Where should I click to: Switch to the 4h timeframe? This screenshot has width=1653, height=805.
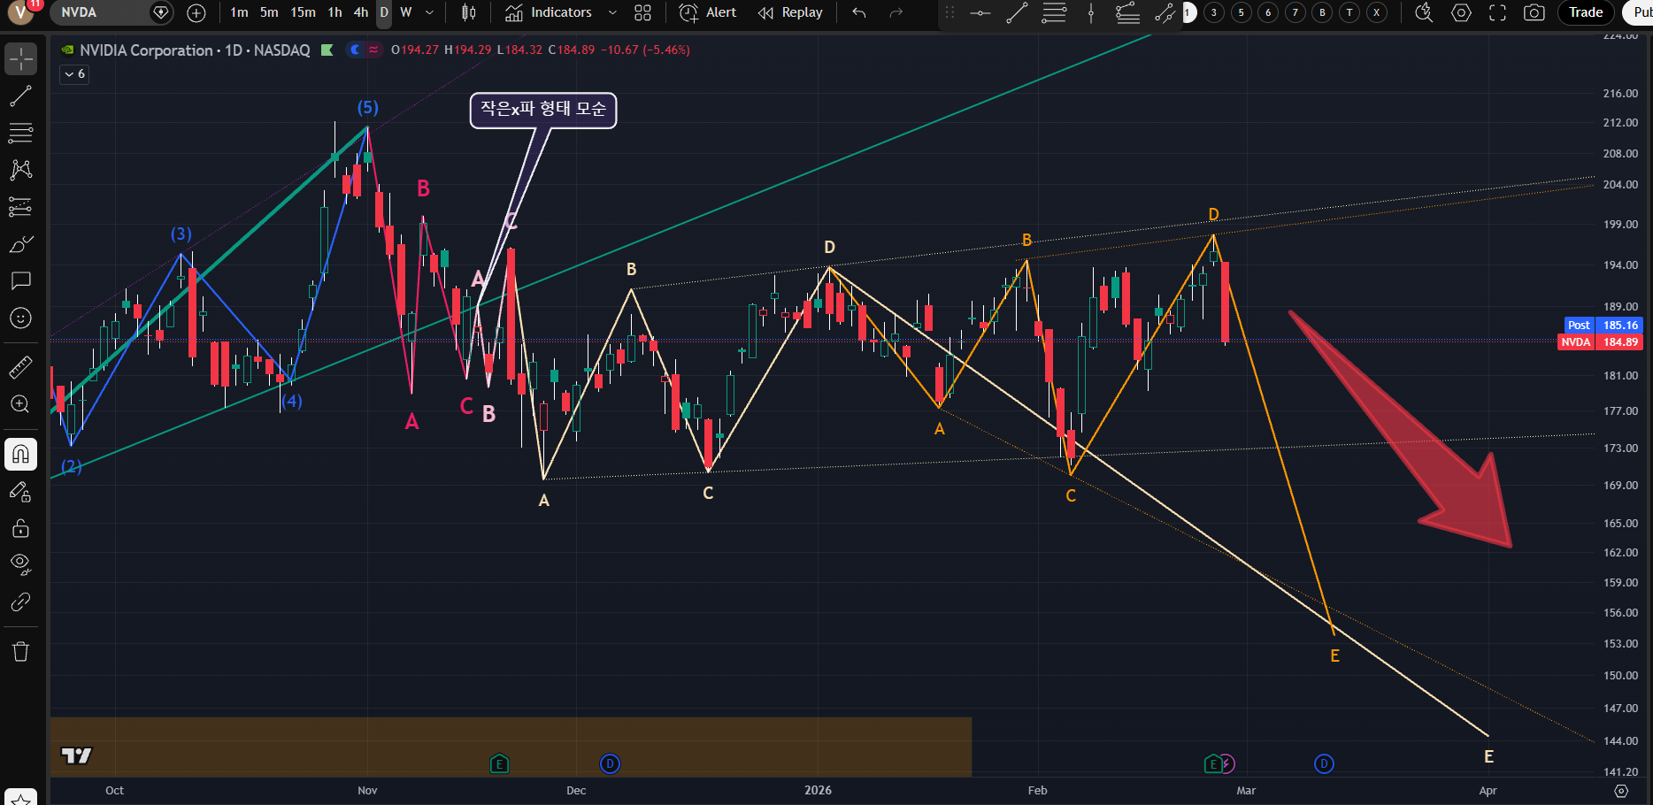click(361, 12)
